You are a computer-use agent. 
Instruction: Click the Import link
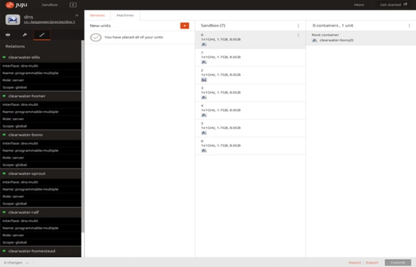tap(355, 262)
